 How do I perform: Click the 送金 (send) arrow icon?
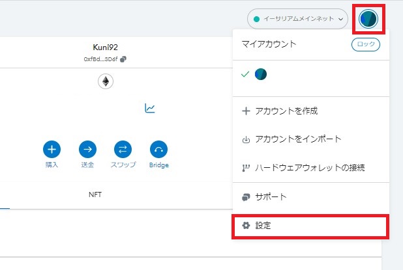[87, 149]
